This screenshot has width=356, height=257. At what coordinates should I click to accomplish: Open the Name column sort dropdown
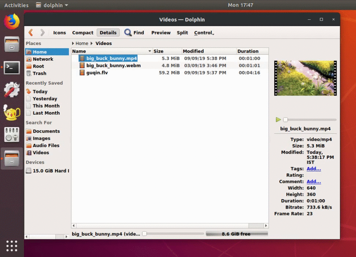click(x=149, y=51)
